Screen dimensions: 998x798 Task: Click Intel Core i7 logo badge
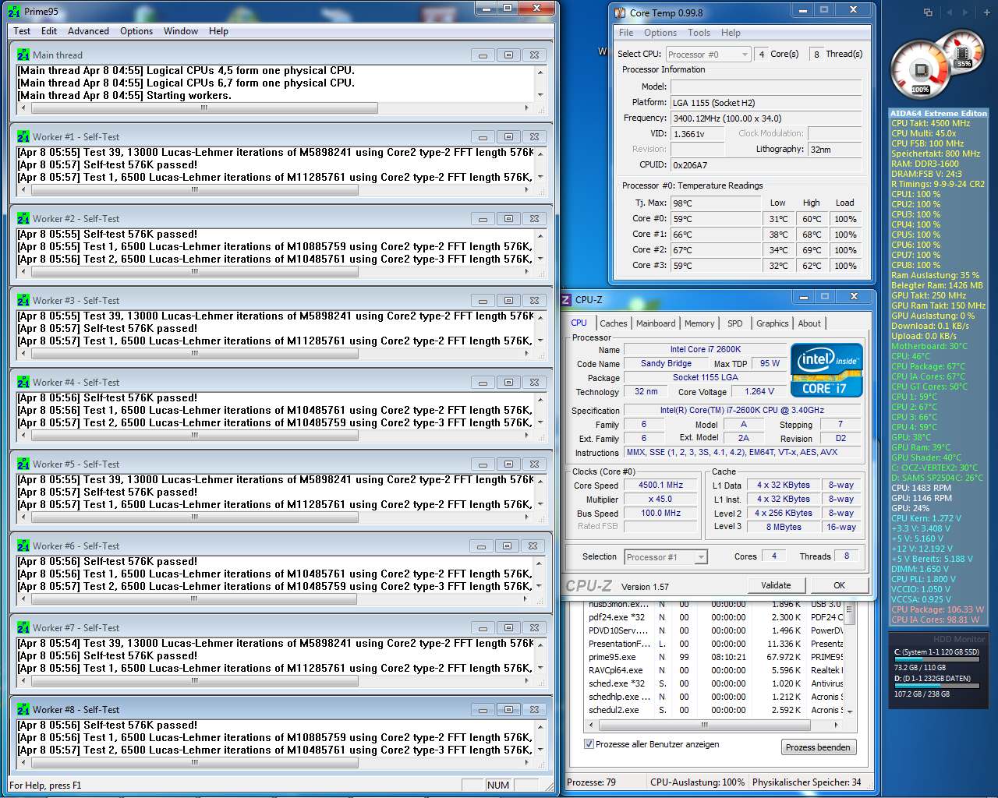827,370
